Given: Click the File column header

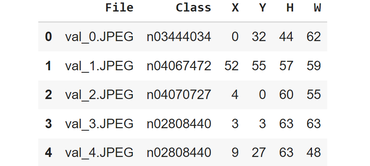Looking at the screenshot, I should click(x=119, y=8).
